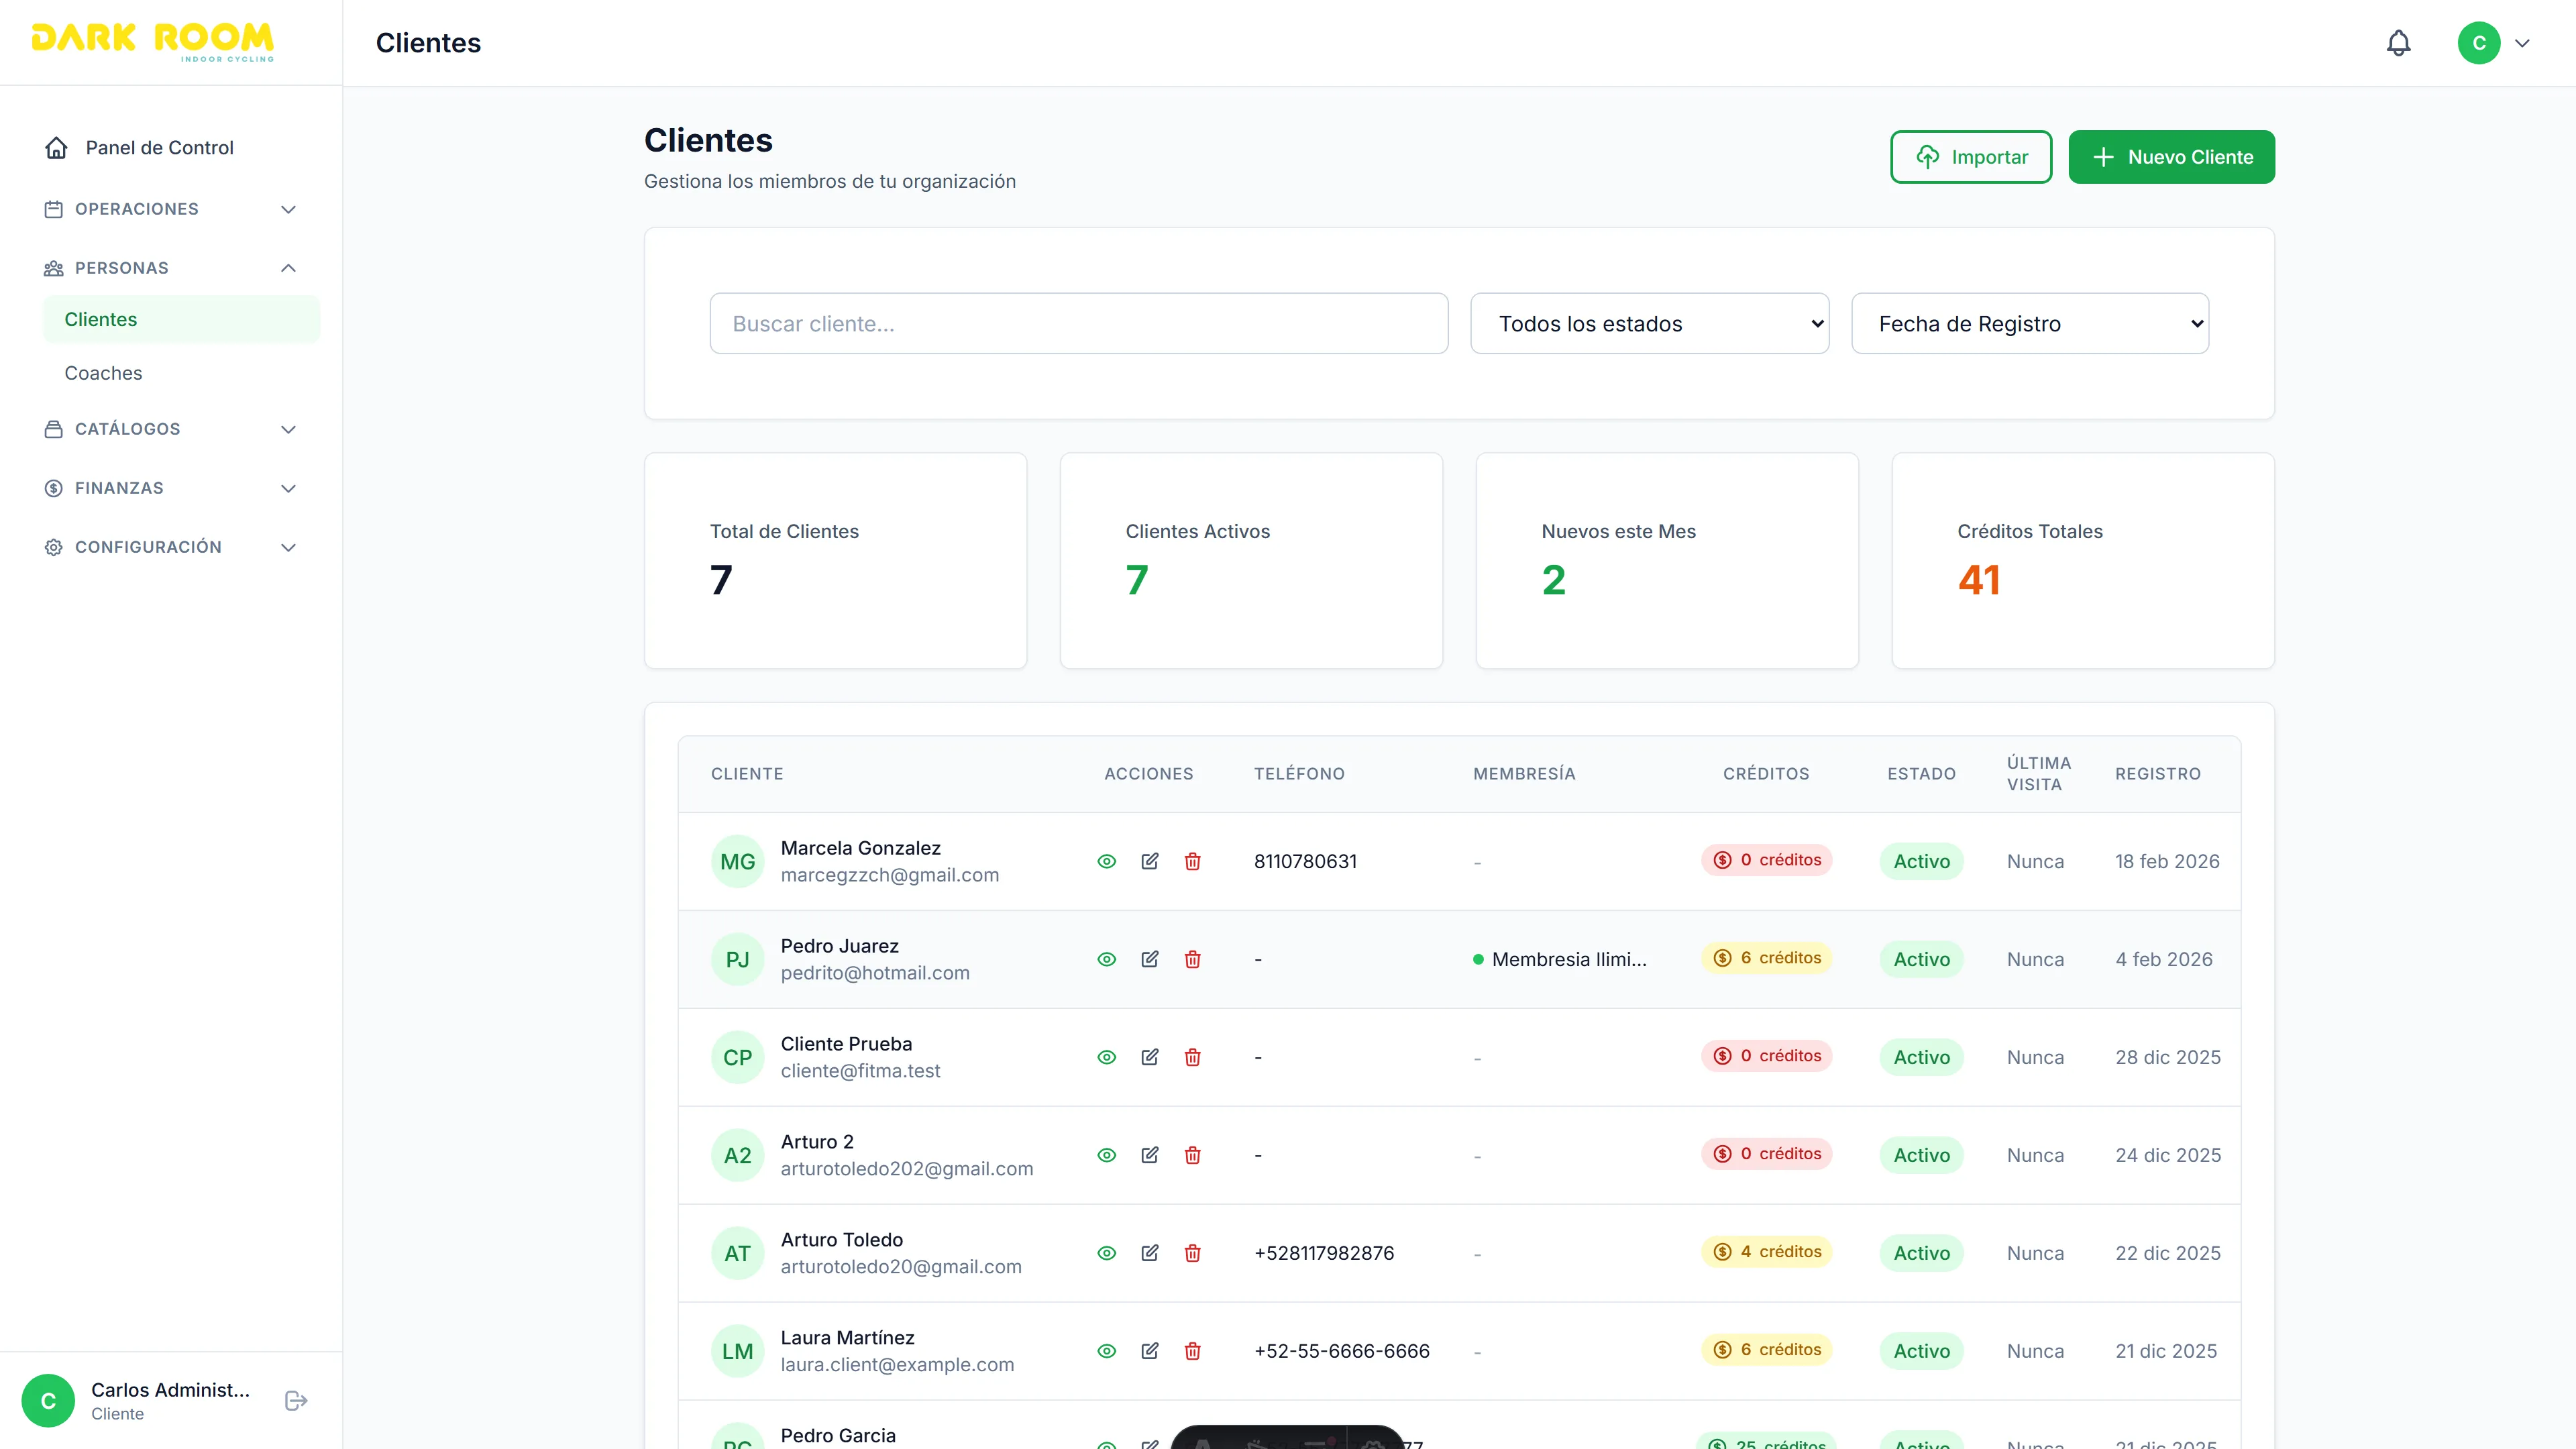Click the green user avatar in header
2576x1449 pixels.
coord(2478,43)
